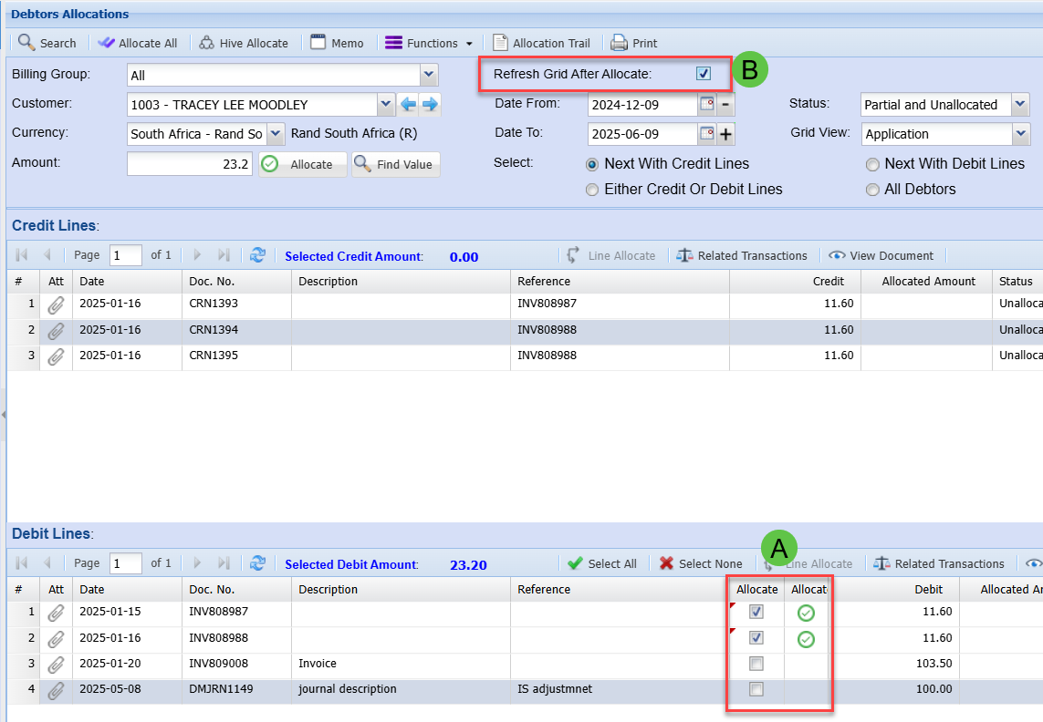Image resolution: width=1043 pixels, height=722 pixels.
Task: Click the Find Value button
Action: click(396, 164)
